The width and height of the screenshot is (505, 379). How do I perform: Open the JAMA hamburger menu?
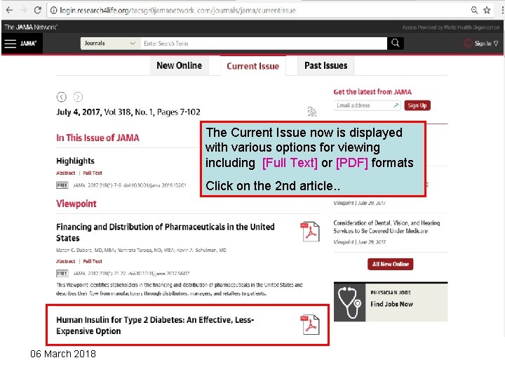tap(10, 44)
